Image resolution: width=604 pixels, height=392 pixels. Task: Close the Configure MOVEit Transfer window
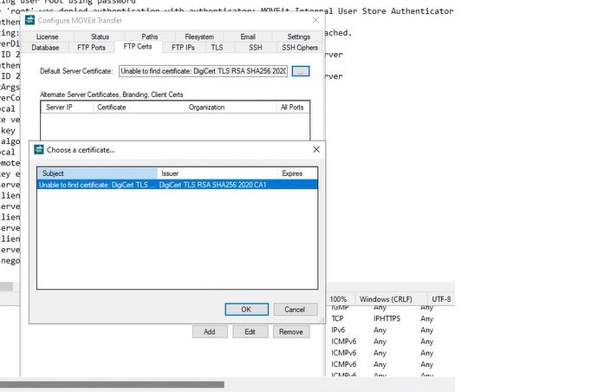[315, 20]
